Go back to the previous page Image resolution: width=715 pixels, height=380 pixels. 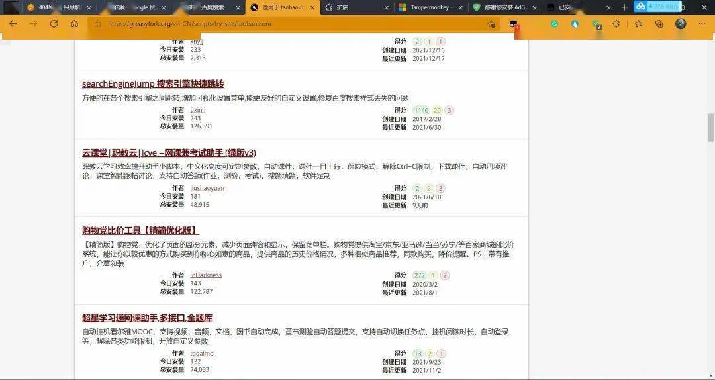click(x=13, y=24)
